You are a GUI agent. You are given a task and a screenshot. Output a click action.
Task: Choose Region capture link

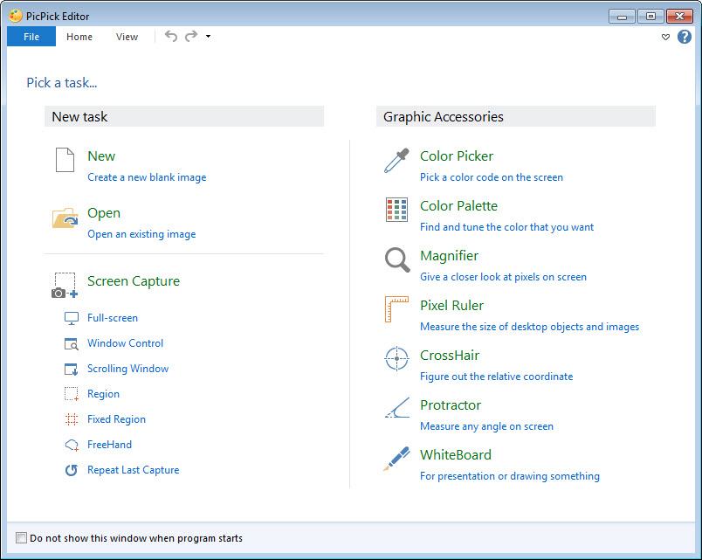pos(103,394)
